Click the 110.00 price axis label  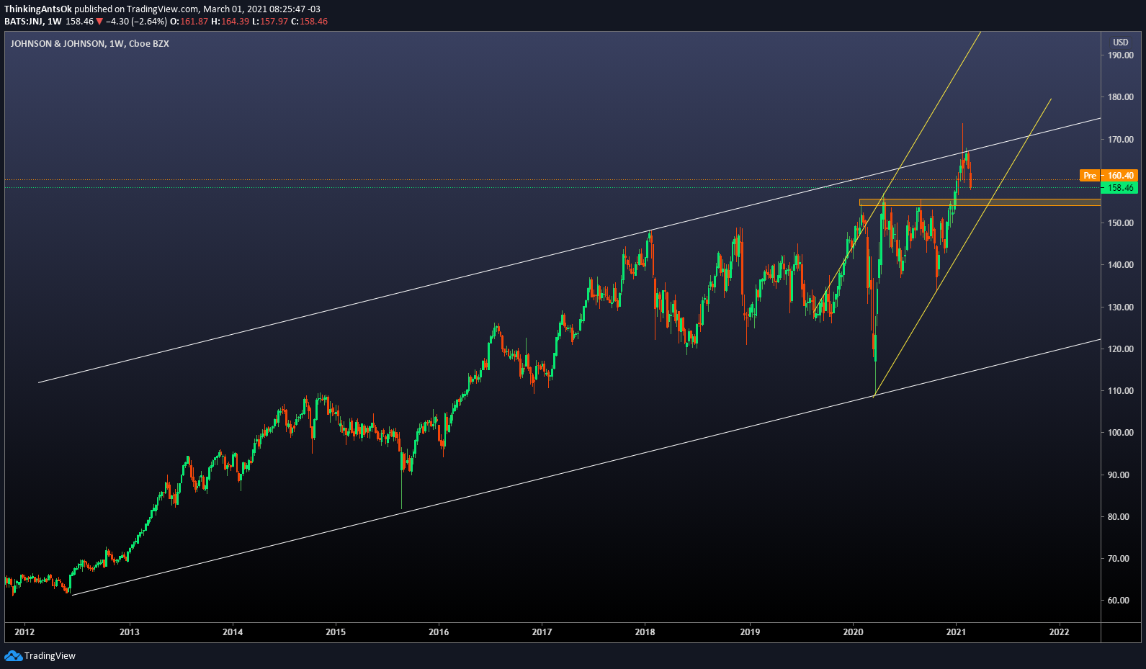pos(1121,391)
